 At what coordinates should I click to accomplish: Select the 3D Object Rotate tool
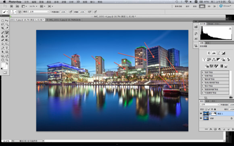(x=3, y=56)
